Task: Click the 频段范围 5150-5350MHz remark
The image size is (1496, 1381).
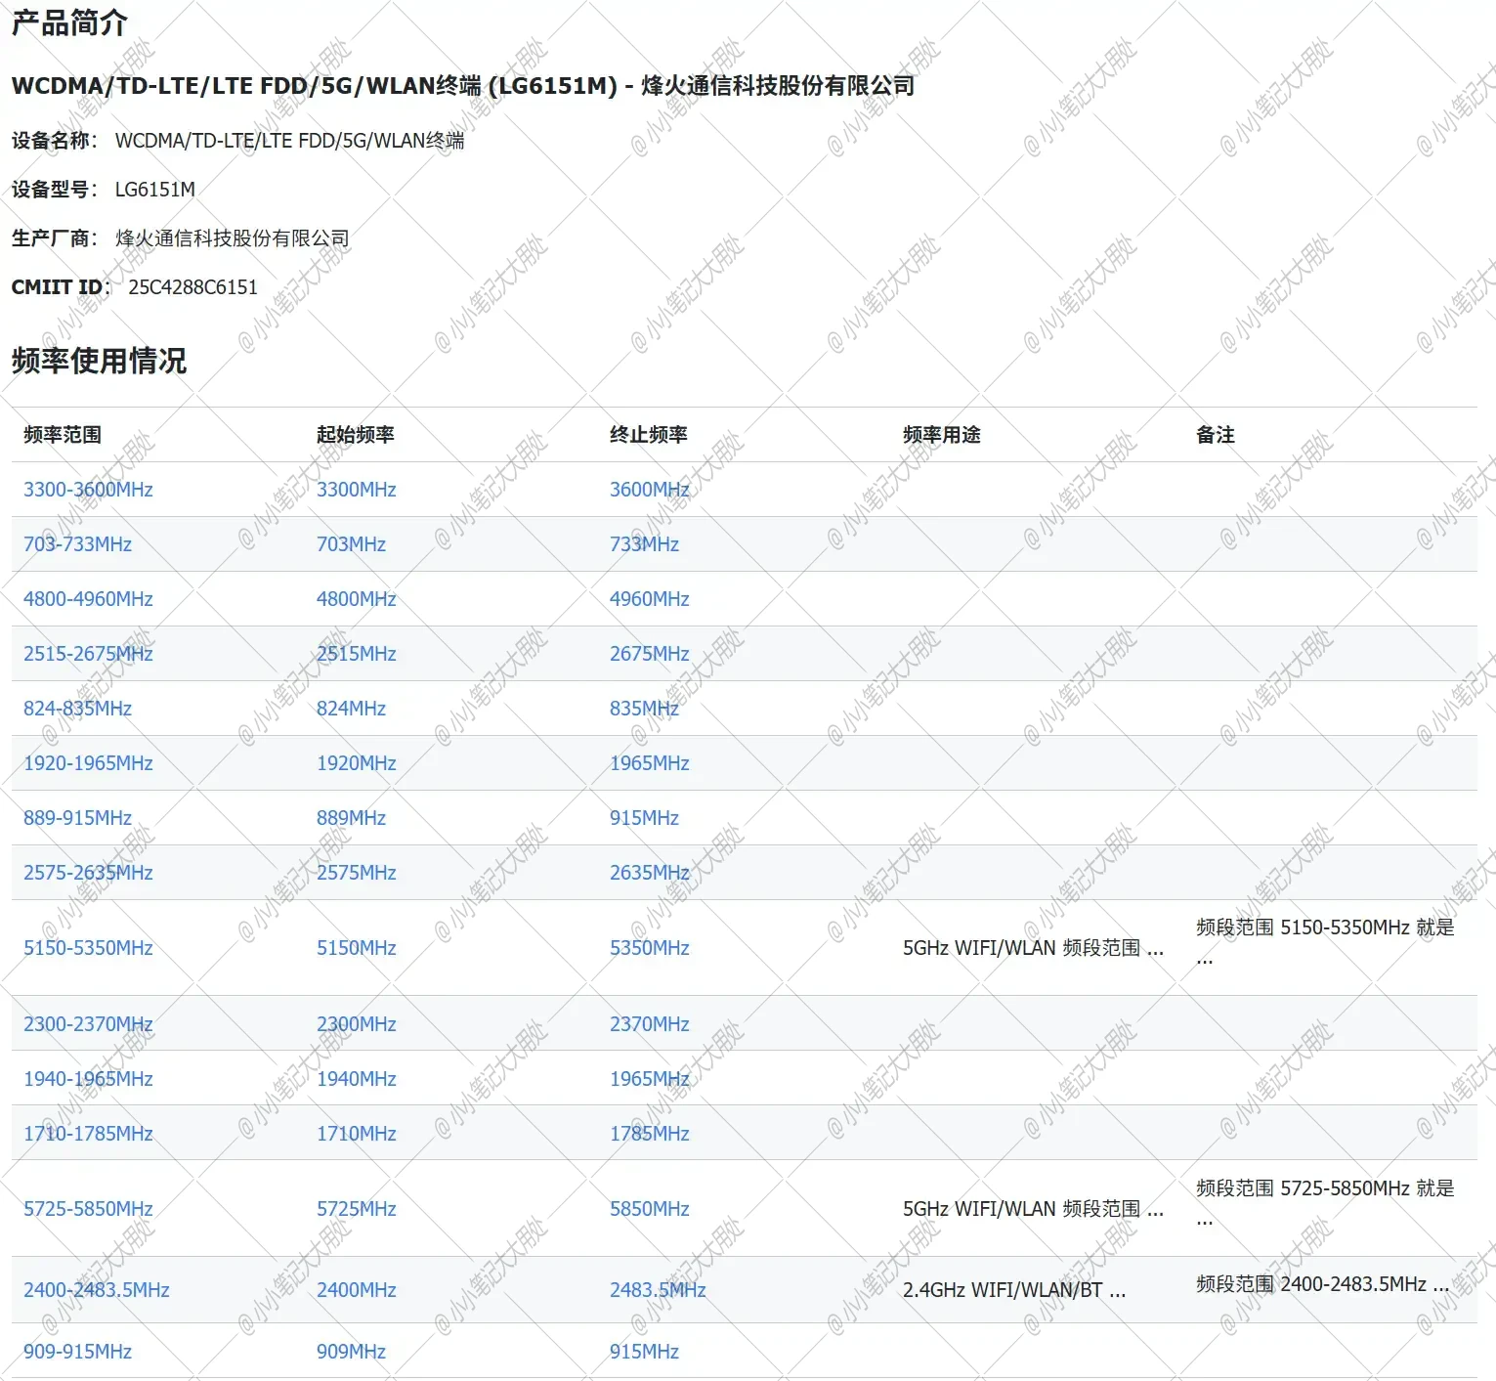Action: pyautogui.click(x=1325, y=942)
